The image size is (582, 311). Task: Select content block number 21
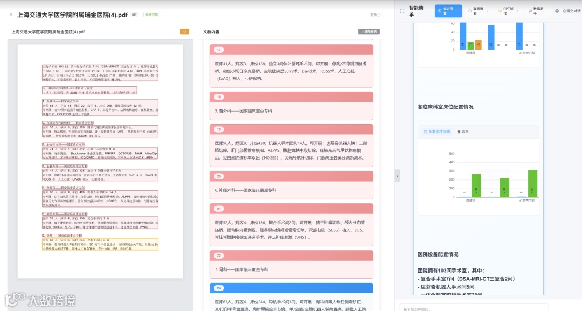pos(292,225)
